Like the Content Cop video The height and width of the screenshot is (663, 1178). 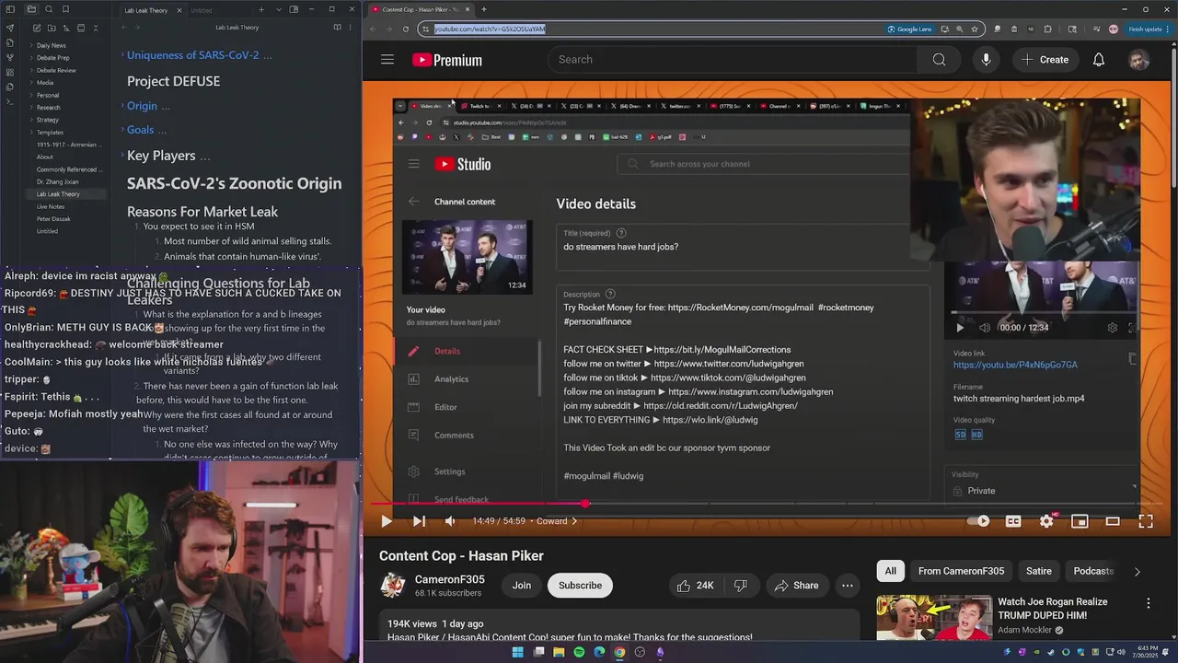[695, 586]
